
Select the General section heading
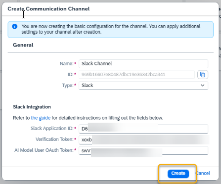(x=23, y=45)
